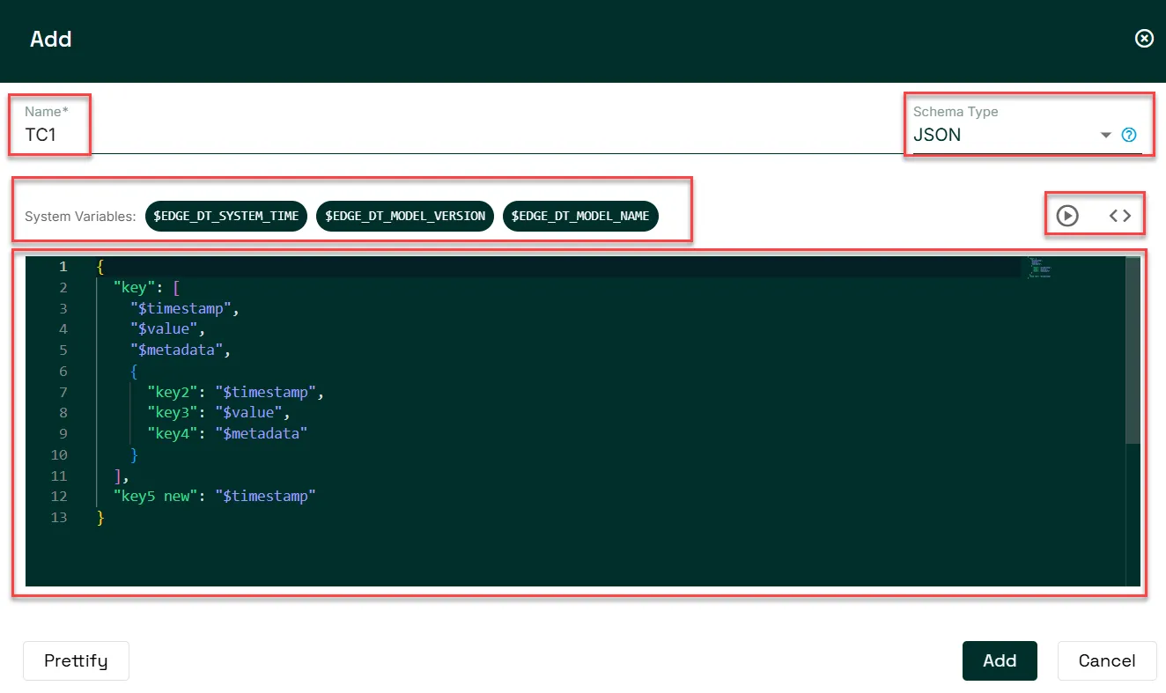Click the Prettify button

pos(76,660)
